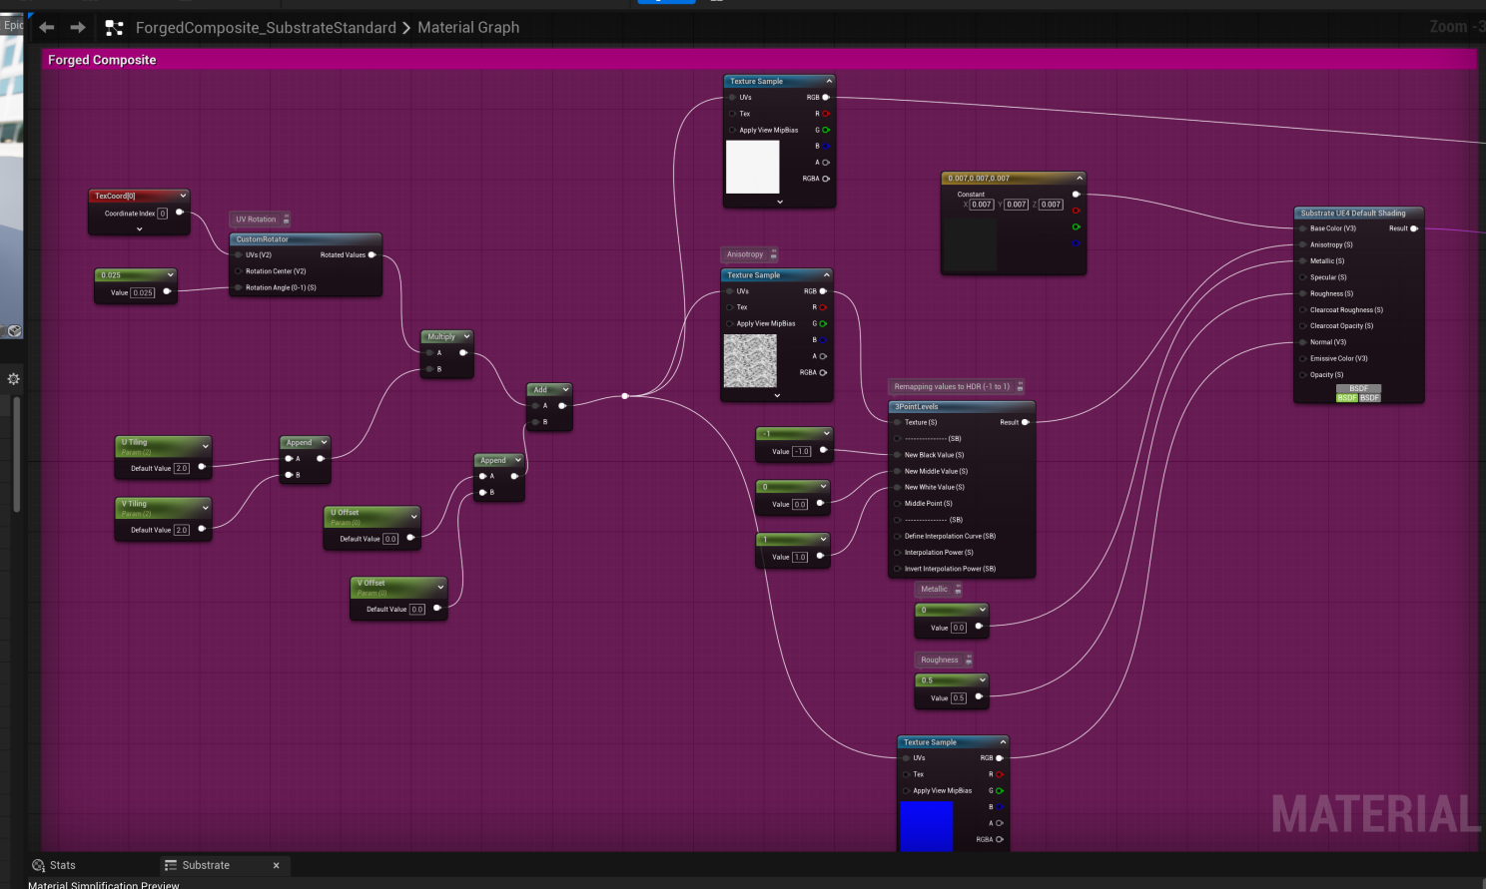Click RGB output pin of top Texture Sample

(826, 98)
